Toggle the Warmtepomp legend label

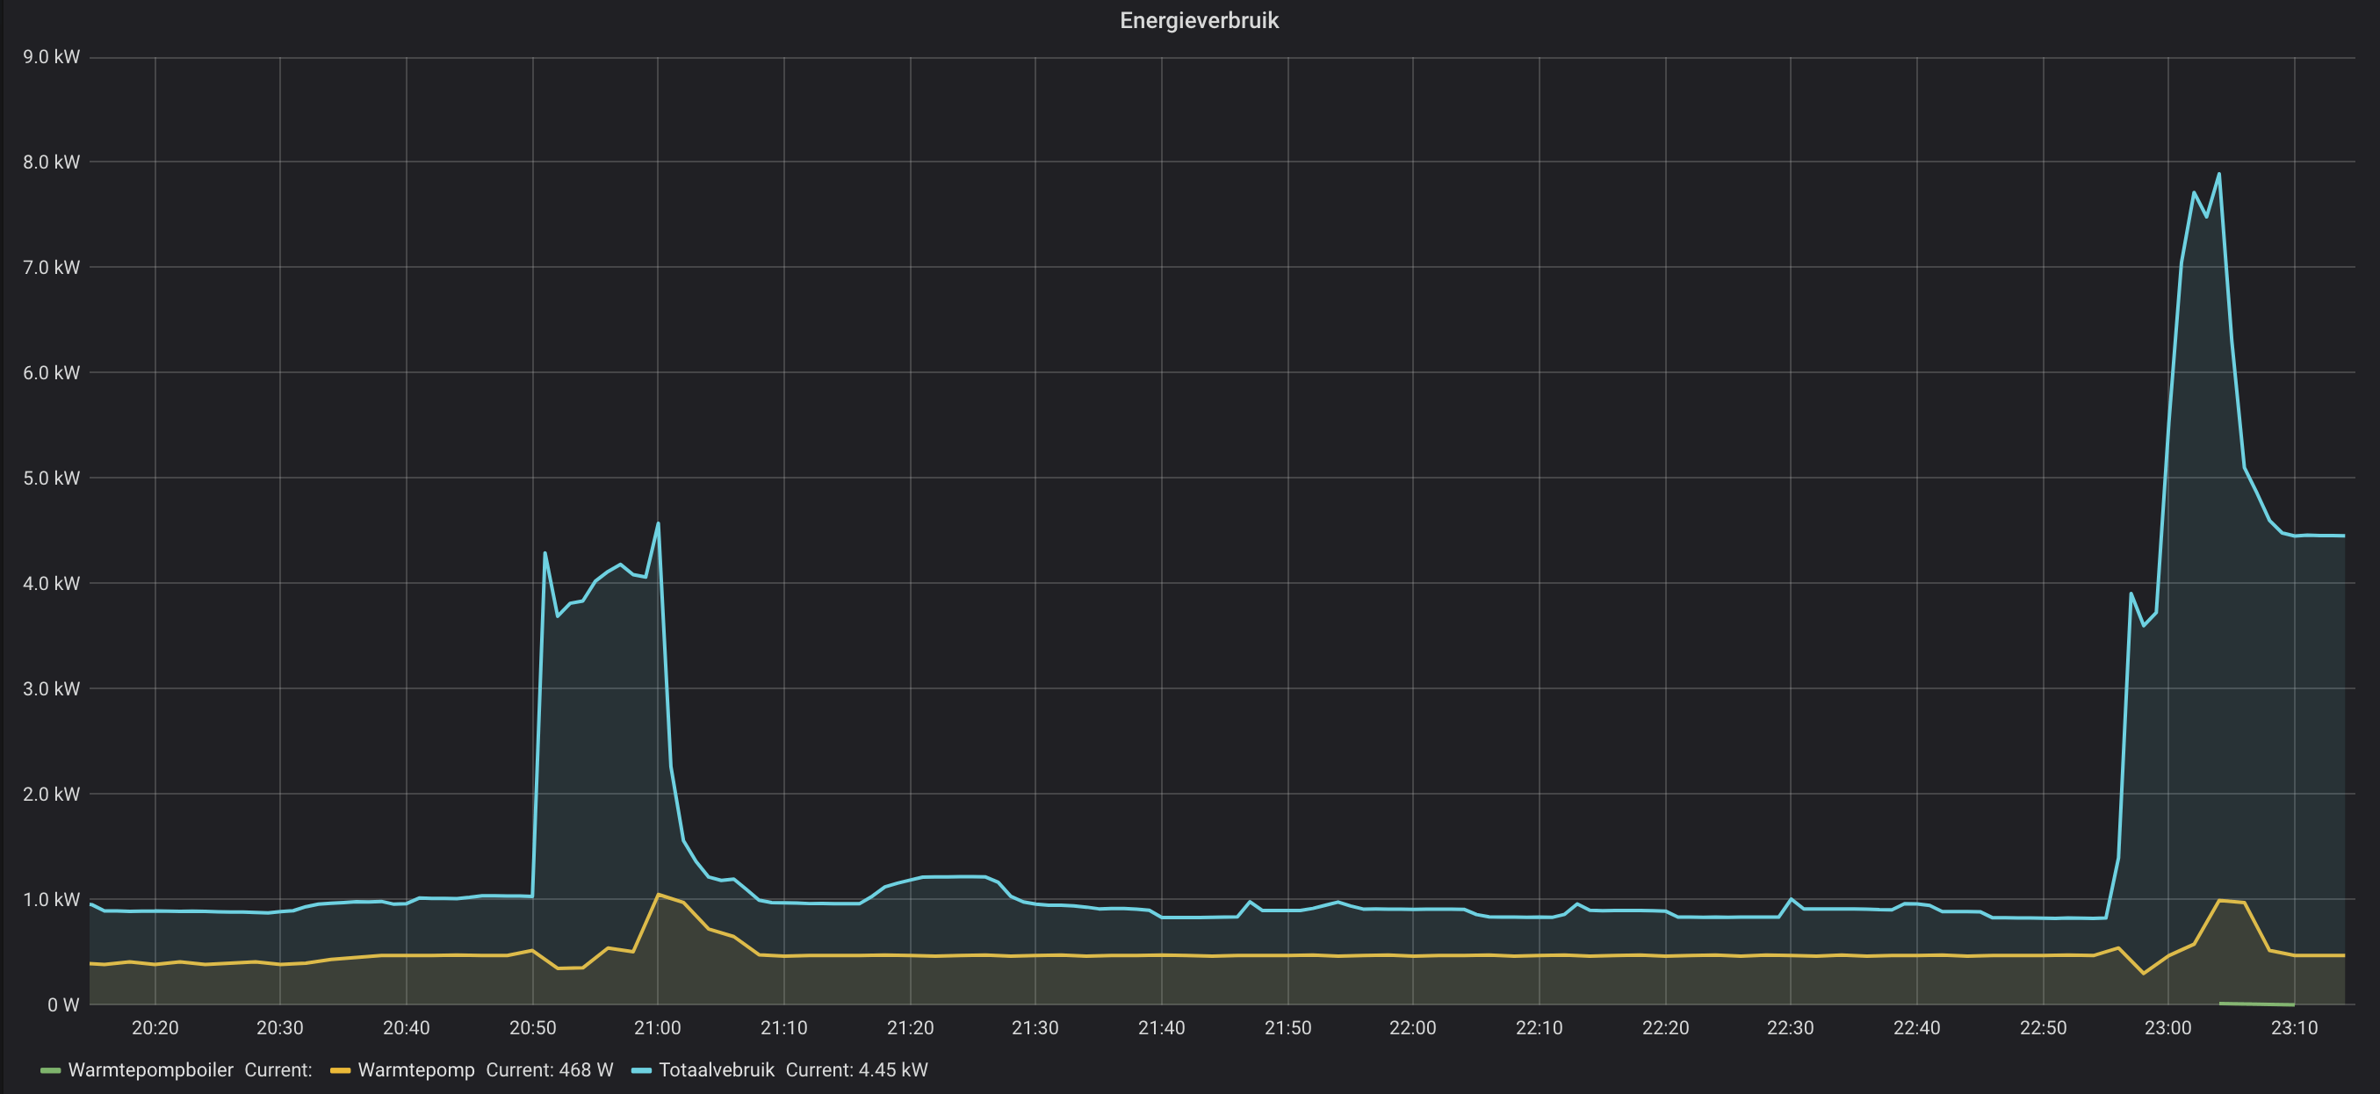(x=415, y=1070)
